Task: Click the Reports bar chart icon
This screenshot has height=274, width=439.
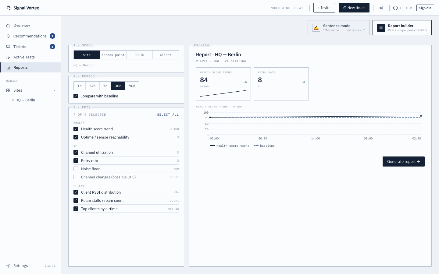Action: tap(8, 68)
